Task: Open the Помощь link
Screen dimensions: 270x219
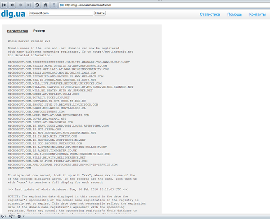Action: click(234, 14)
